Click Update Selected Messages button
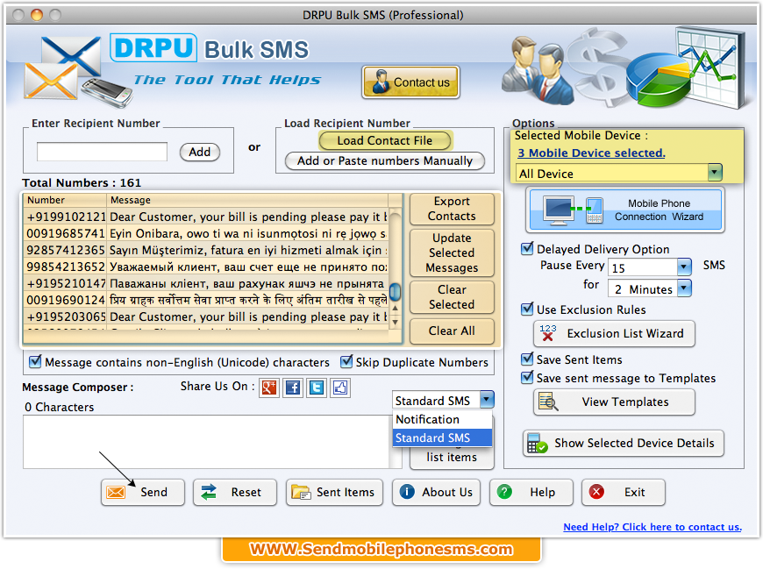 tap(452, 252)
